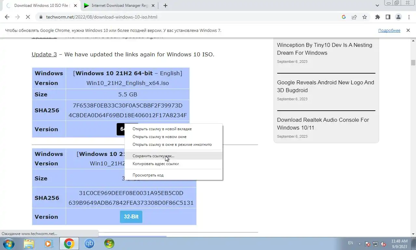Click the black 64-Bit button edge
The height and width of the screenshot is (250, 416).
point(121,129)
